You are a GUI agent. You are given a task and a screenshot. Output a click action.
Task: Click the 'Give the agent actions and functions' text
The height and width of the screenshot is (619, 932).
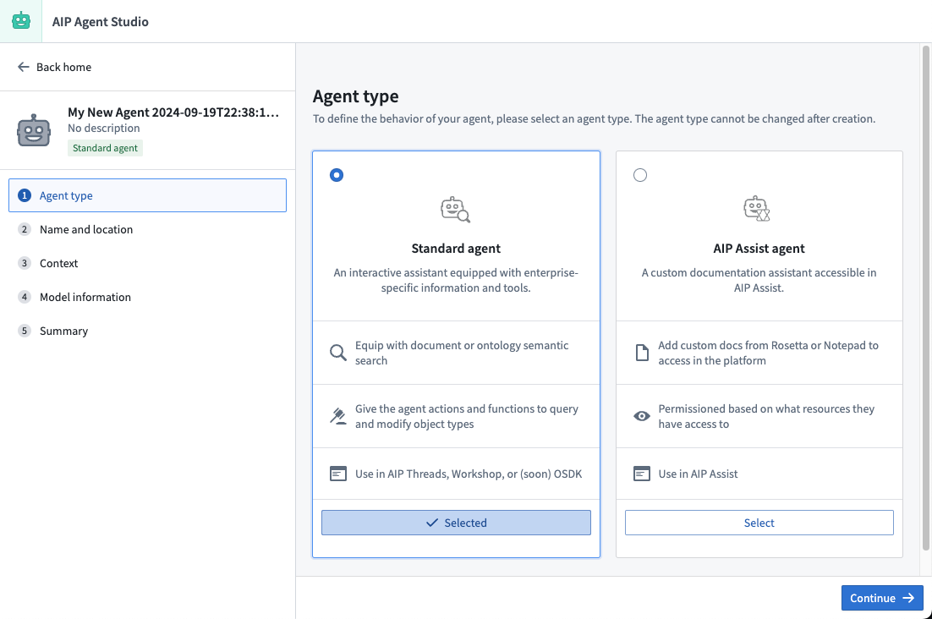click(467, 416)
